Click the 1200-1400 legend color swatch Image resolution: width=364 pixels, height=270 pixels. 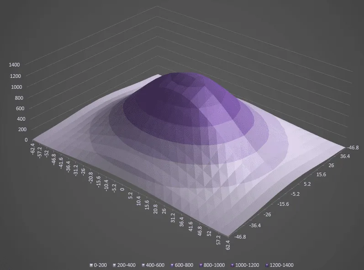click(x=267, y=265)
